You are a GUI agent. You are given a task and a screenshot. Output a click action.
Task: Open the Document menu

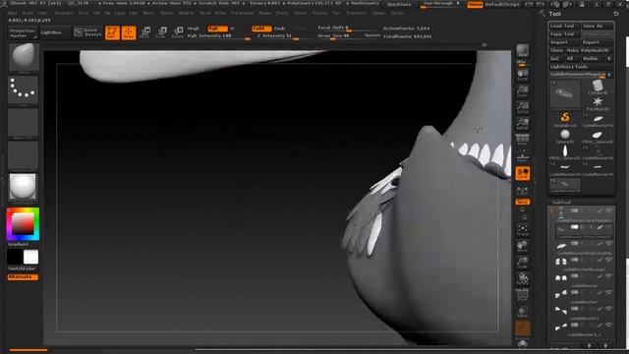click(63, 13)
